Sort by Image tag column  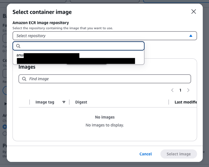[64, 102]
